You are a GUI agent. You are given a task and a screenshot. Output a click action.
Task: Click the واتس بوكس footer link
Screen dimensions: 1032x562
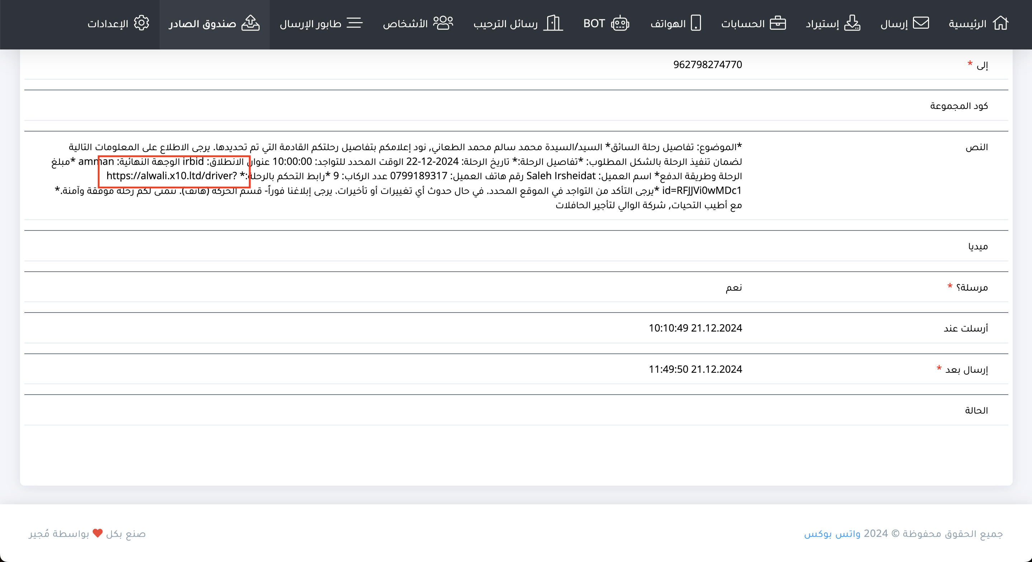[x=832, y=534]
